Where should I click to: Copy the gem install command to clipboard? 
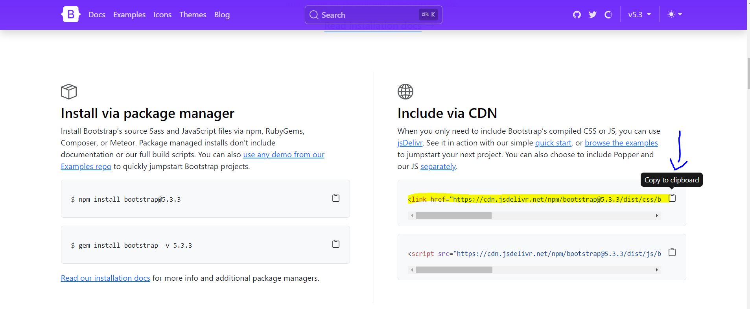click(336, 244)
